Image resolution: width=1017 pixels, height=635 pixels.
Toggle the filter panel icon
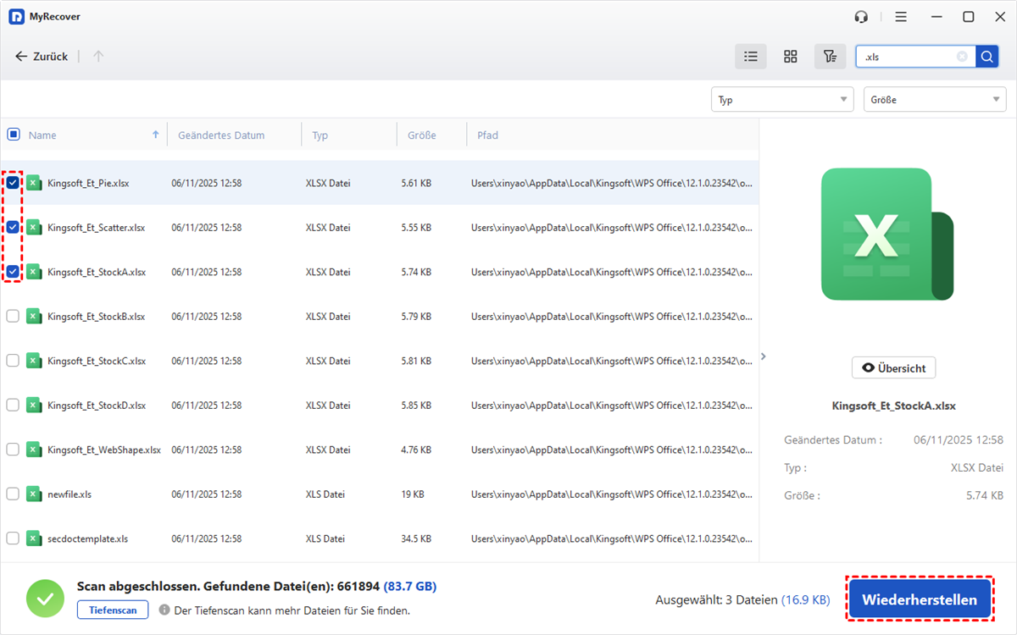click(x=830, y=57)
